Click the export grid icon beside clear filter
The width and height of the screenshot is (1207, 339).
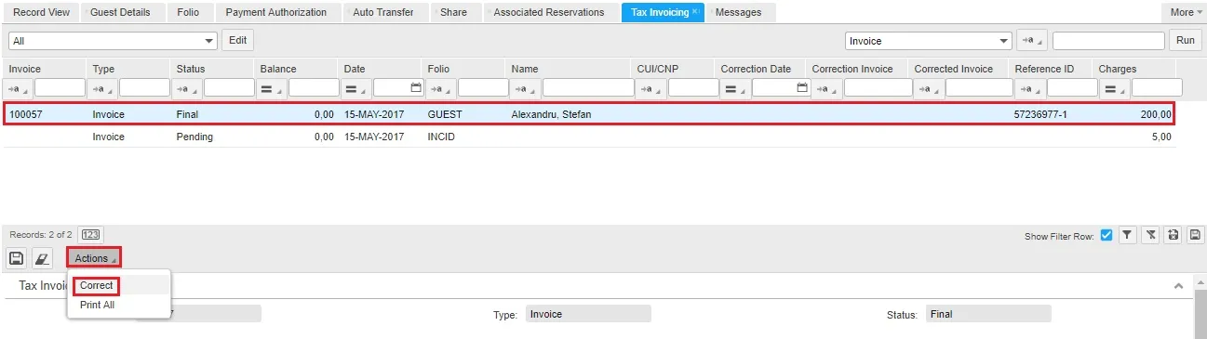(1173, 235)
